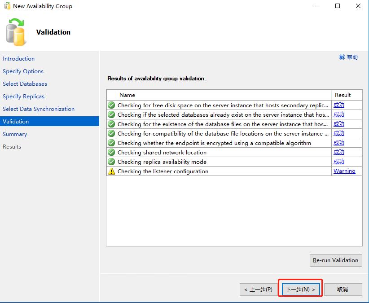Image resolution: width=369 pixels, height=303 pixels.
Task: Select the Select Data Synchronization step
Action: [39, 109]
